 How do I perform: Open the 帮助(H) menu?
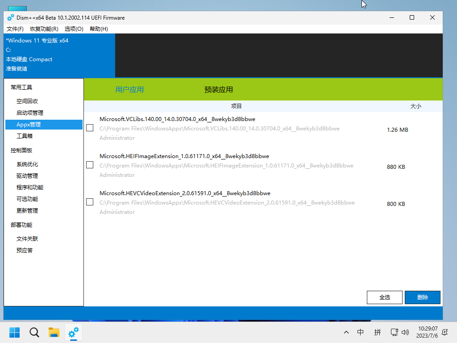click(x=99, y=29)
